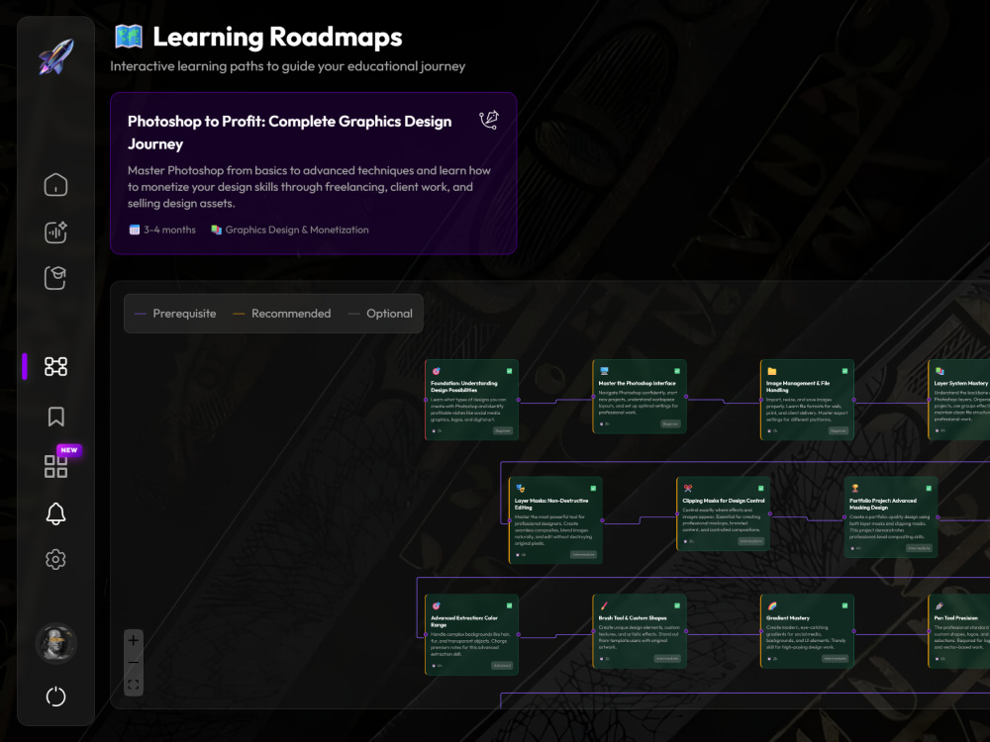Click pen nib icon on Pen Tool Precision node
Image resolution: width=990 pixels, height=742 pixels.
940,605
